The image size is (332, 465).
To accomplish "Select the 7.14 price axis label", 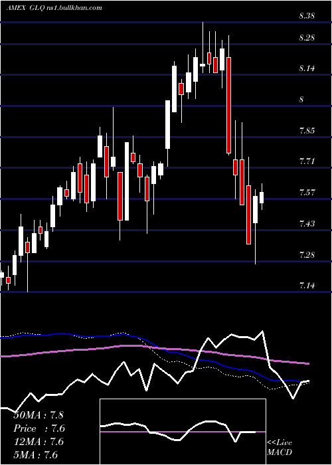I will click(x=307, y=285).
